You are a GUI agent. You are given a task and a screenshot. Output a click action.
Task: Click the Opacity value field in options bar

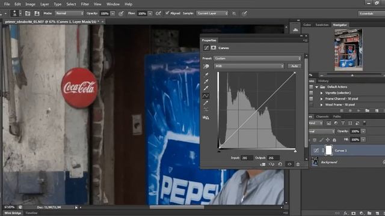pos(105,13)
